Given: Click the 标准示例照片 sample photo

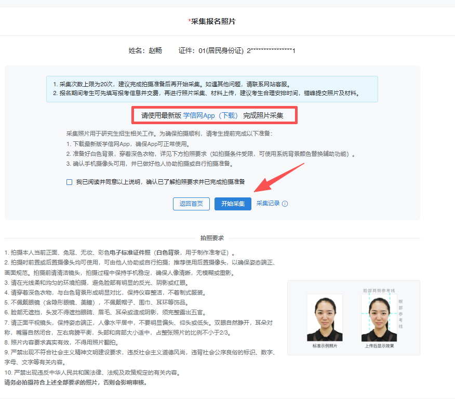Looking at the screenshot, I should pos(325,318).
